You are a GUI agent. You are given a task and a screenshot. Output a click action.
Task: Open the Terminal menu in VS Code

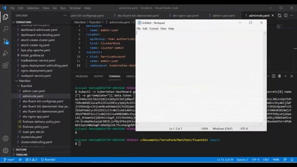pyautogui.click(x=75, y=8)
